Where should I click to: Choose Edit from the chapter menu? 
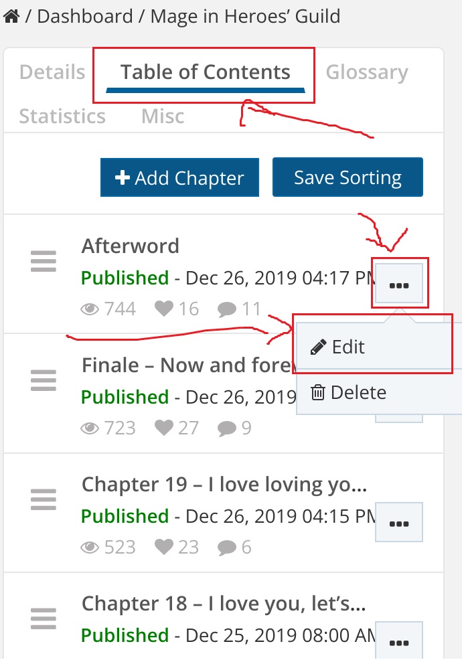(x=339, y=347)
